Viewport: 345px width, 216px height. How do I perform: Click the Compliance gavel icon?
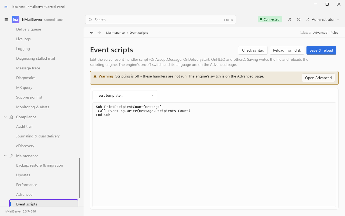tap(11, 117)
